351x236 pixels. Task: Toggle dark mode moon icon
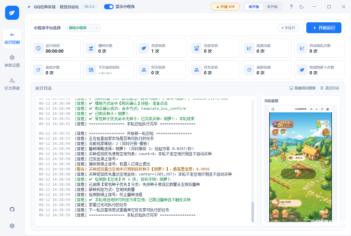pos(302,7)
